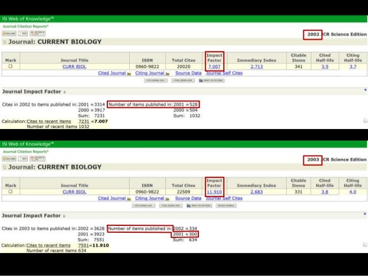This screenshot has height=276, width=368.
Task: Click the 2003 JCR Science Edition label
Action: point(337,160)
